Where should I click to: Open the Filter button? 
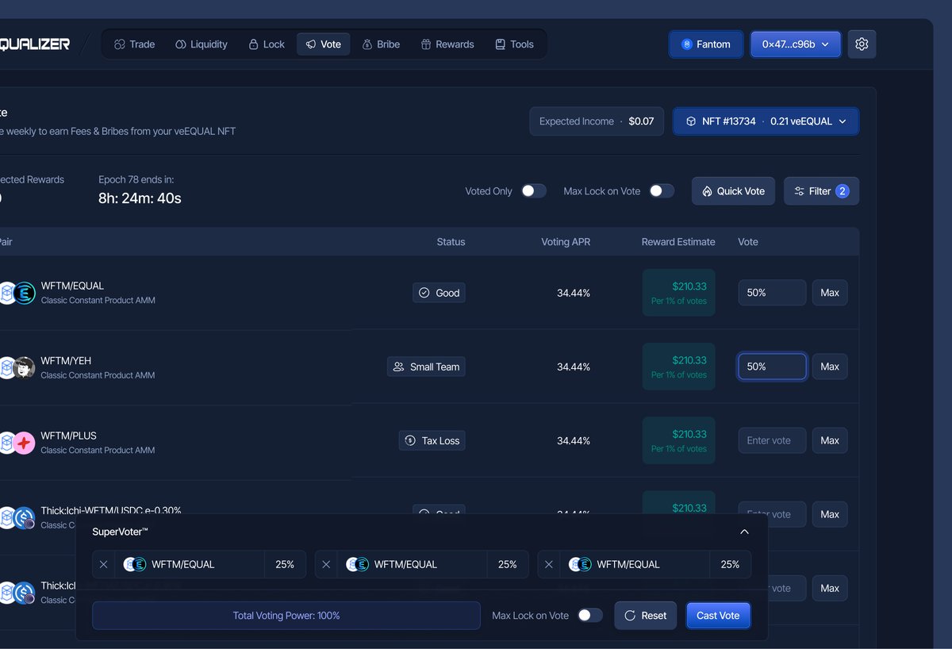tap(821, 191)
